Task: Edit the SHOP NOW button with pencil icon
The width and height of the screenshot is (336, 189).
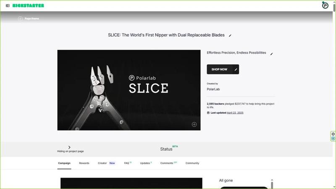Action: tap(236, 69)
